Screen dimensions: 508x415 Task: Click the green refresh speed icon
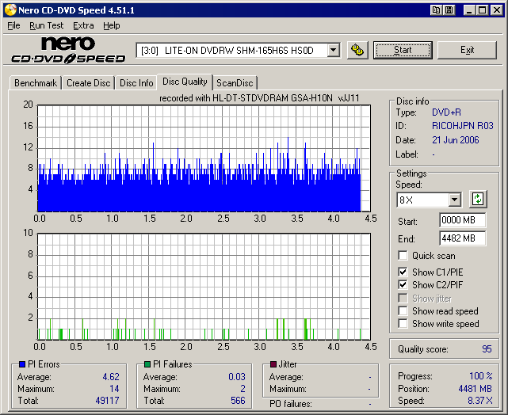(x=478, y=199)
